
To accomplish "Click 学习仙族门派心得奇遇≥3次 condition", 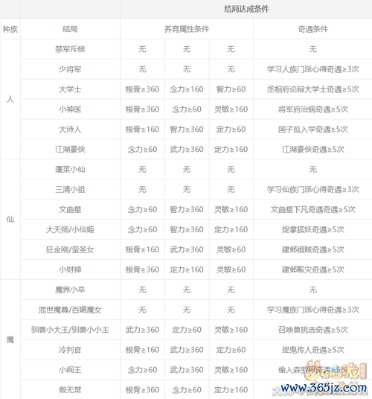I will click(x=312, y=190).
